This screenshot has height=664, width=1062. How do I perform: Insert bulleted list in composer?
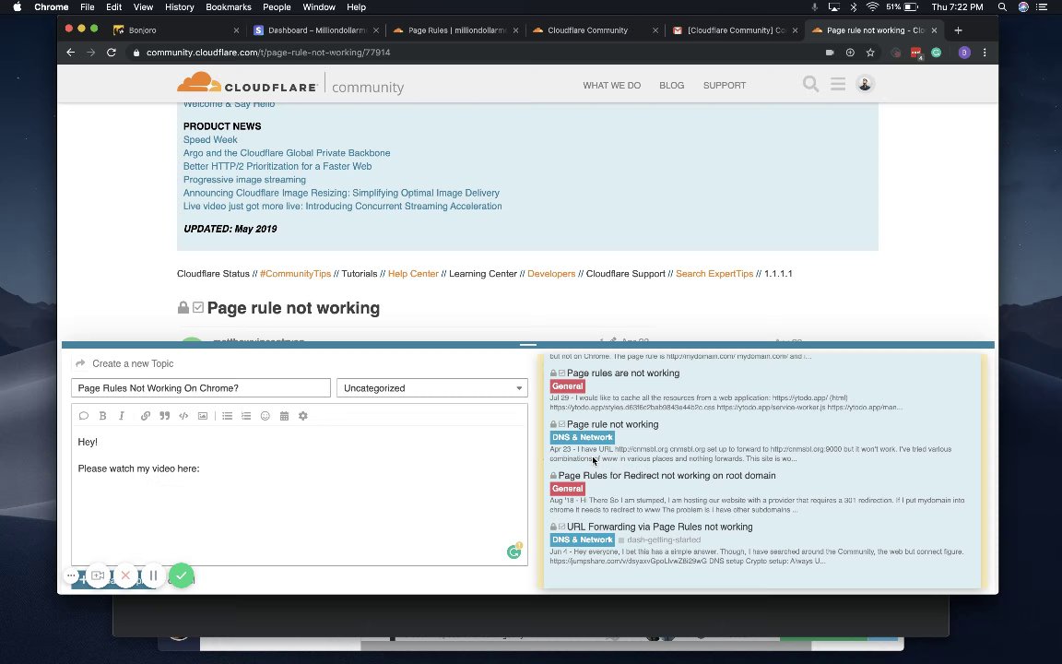tap(228, 416)
